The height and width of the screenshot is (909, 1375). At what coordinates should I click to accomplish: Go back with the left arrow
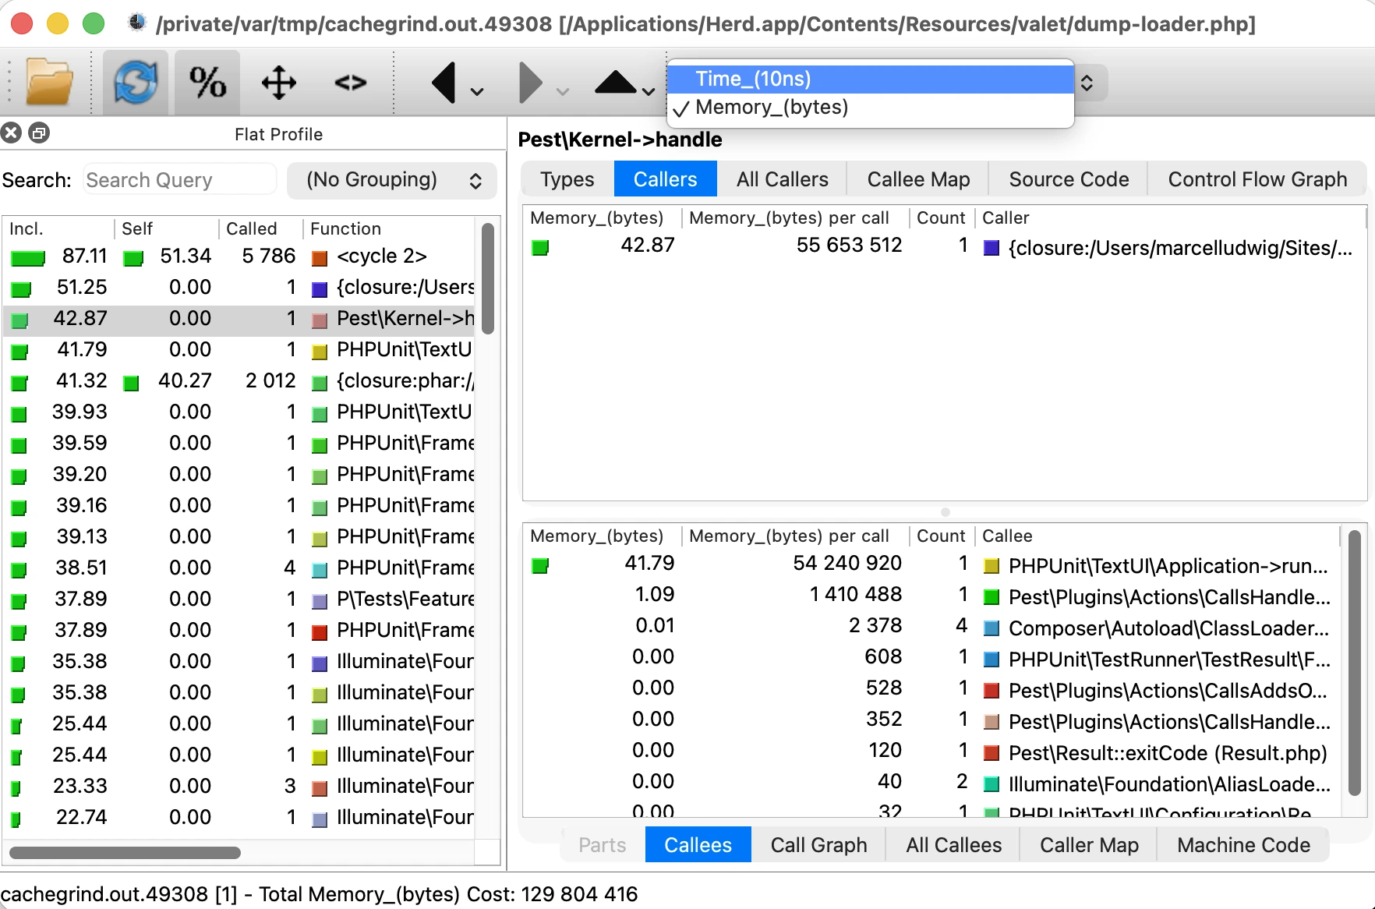[x=444, y=82]
